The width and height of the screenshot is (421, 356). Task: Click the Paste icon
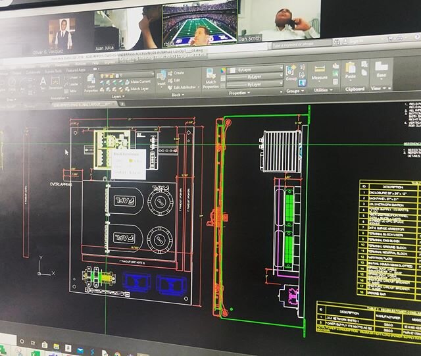coord(350,70)
